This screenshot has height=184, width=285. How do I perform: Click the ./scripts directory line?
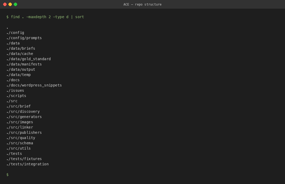tap(16, 96)
